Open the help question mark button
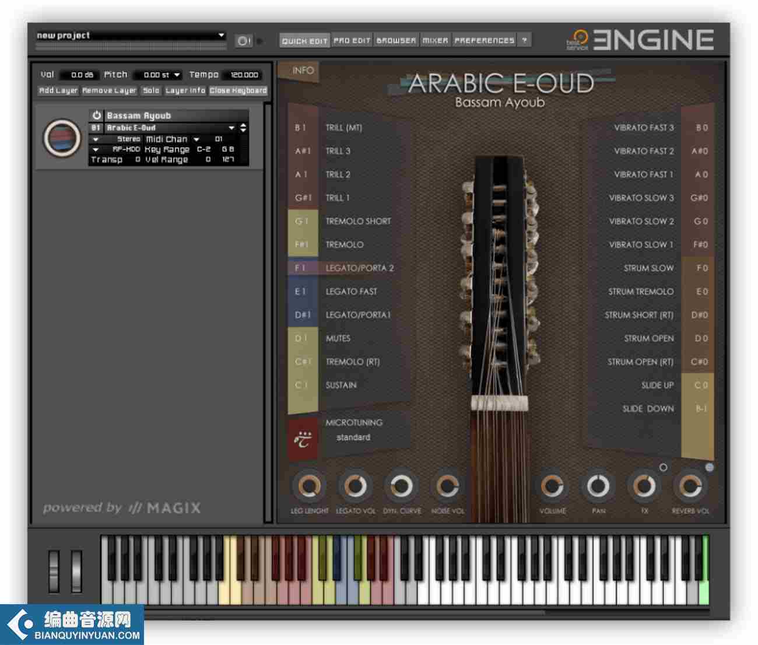The width and height of the screenshot is (758, 645). tap(525, 40)
